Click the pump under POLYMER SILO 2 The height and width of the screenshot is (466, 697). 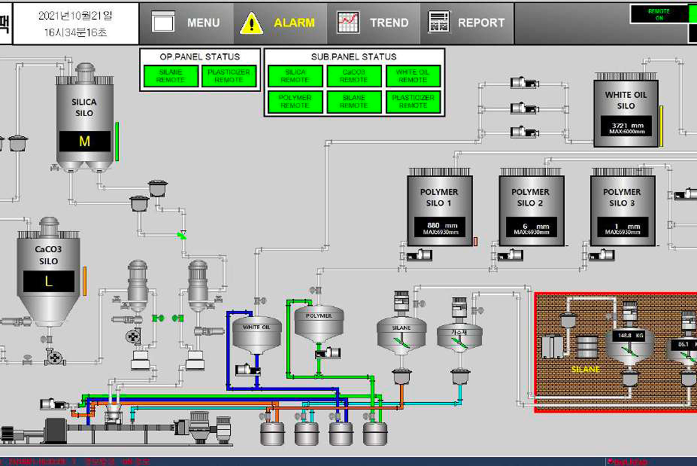510,255
